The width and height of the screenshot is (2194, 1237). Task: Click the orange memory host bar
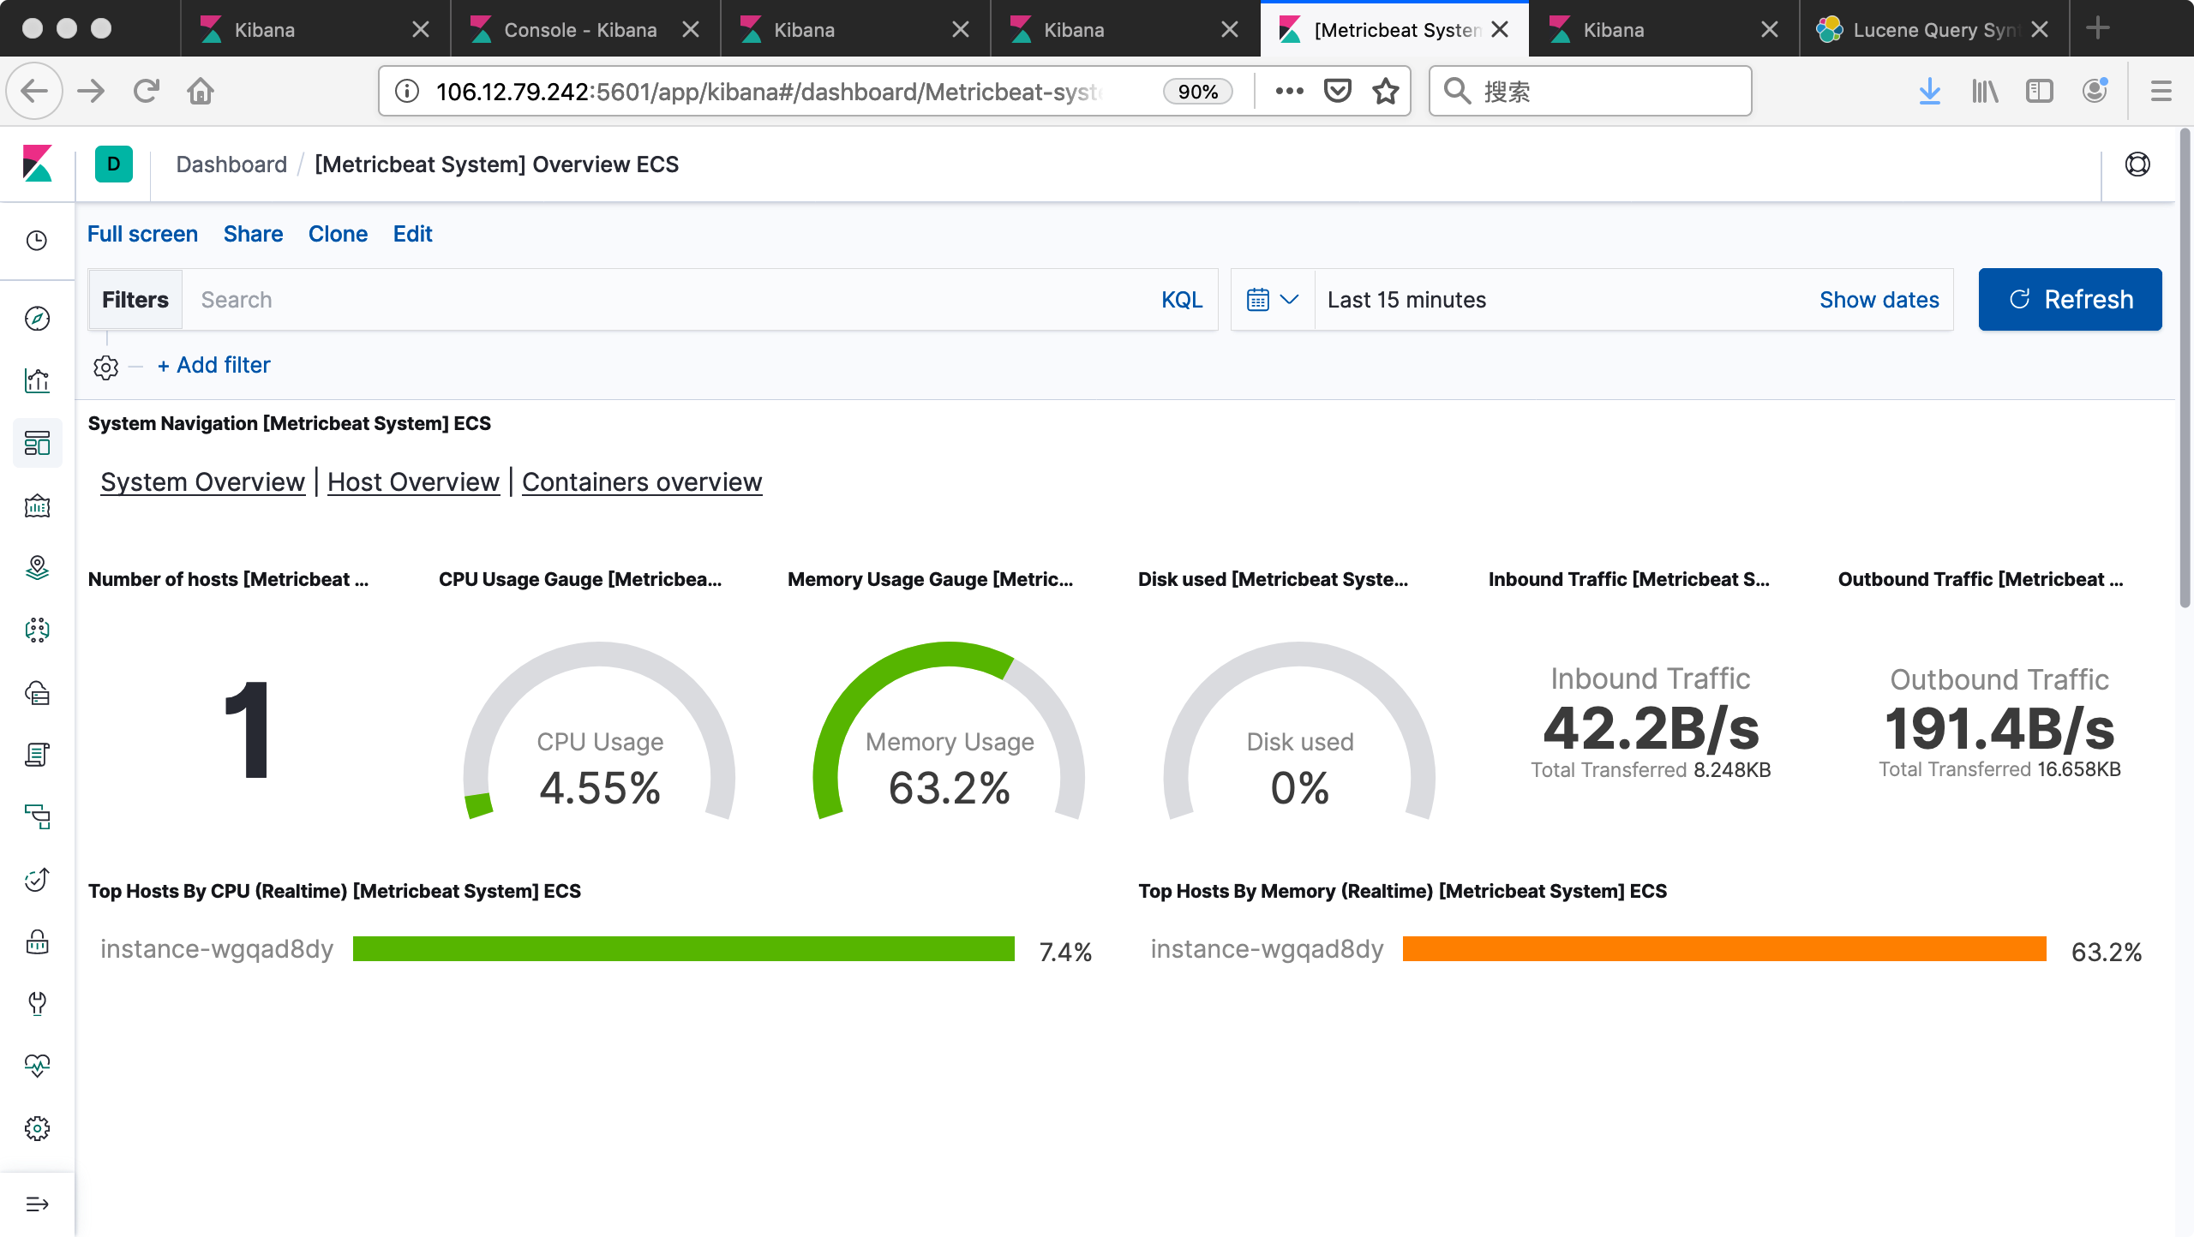1723,948
